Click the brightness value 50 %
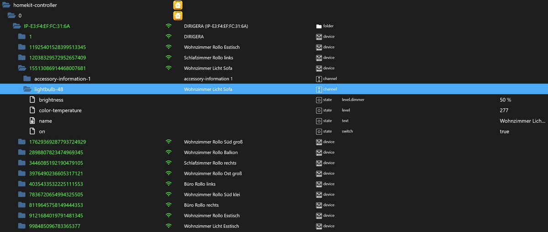Screen dimensions: 548x232 tap(505, 100)
